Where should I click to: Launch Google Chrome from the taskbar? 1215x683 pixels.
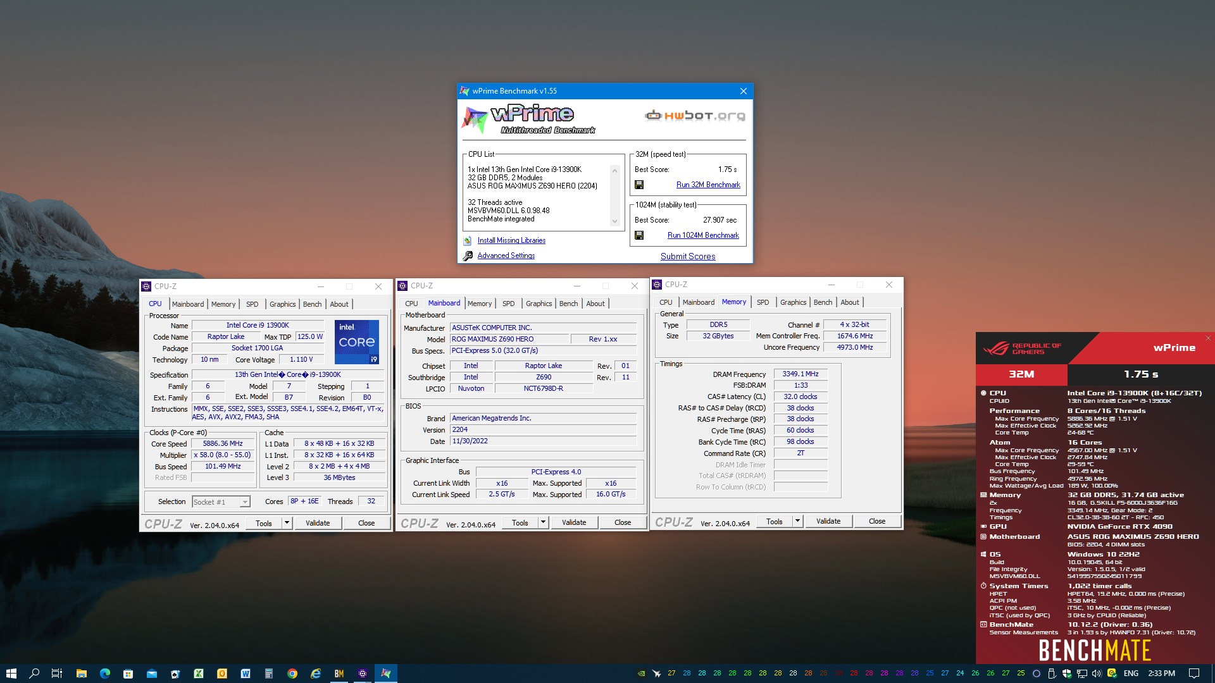292,674
